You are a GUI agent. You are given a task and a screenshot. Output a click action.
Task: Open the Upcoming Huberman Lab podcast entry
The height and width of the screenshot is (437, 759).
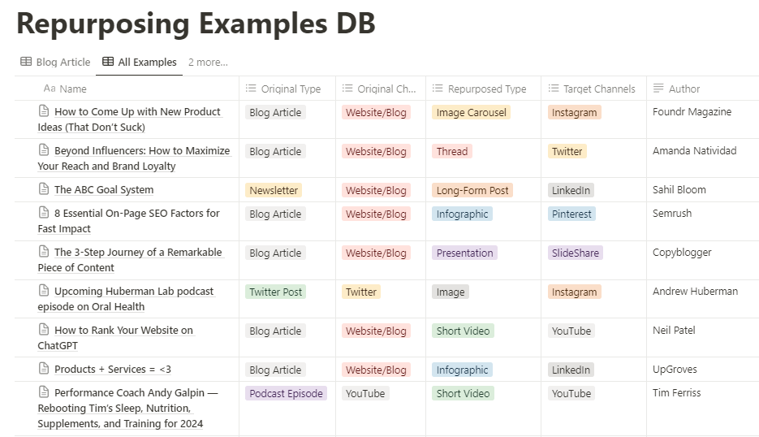(x=134, y=291)
